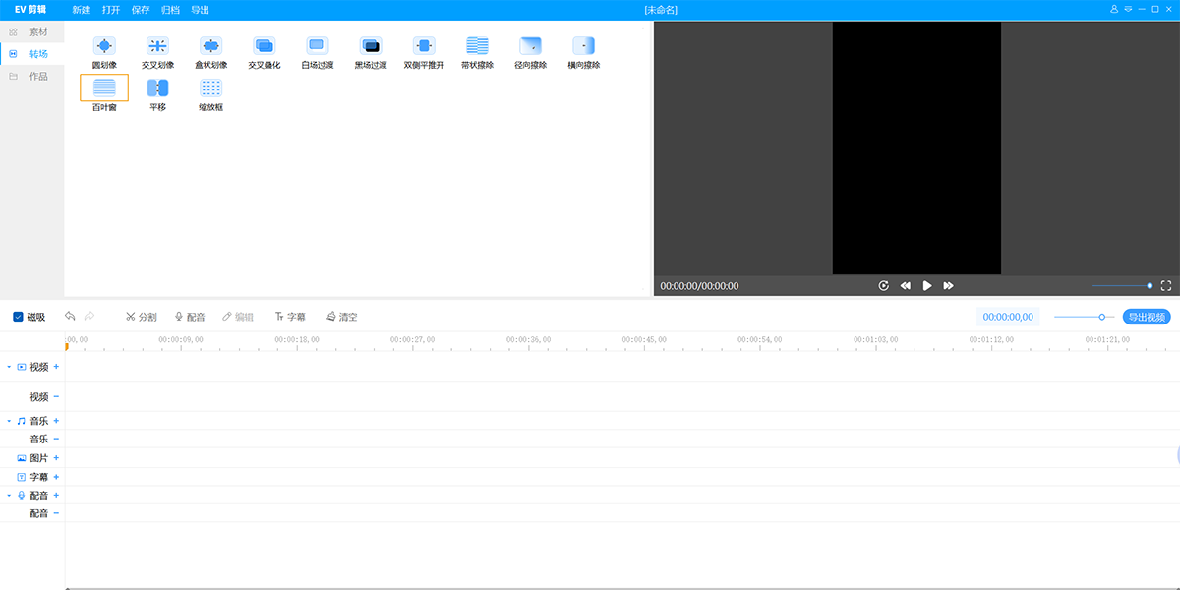The image size is (1180, 590).
Task: Select the 百叶窗 transition effect
Action: [x=104, y=88]
